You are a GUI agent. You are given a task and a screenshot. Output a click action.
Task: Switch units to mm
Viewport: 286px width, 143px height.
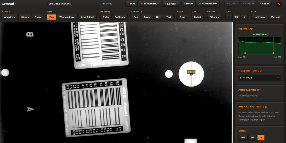(243, 138)
